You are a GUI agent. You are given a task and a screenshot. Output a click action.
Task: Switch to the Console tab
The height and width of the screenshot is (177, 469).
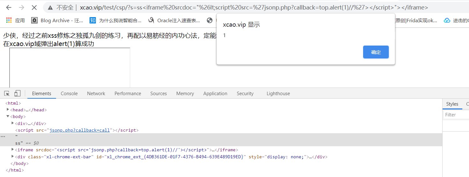69,94
